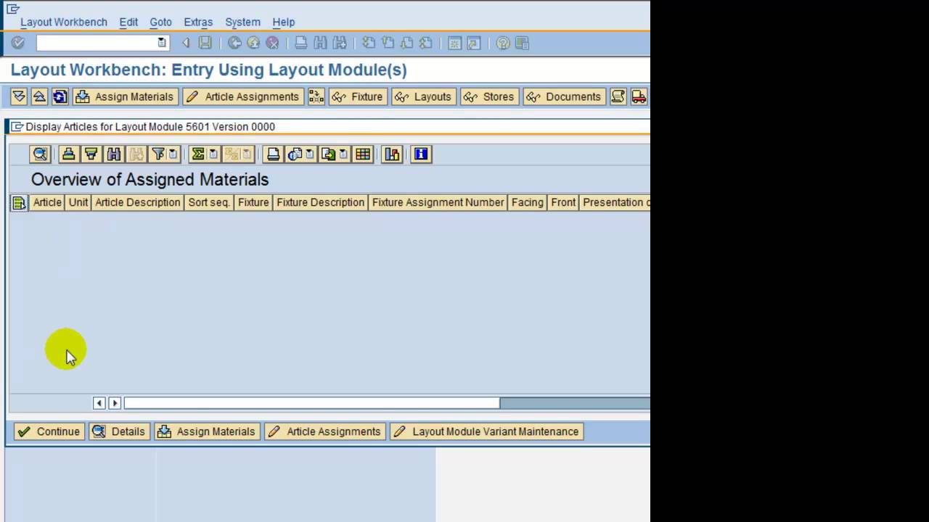Click the Details button at bottom
This screenshot has width=929, height=522.
tap(119, 431)
